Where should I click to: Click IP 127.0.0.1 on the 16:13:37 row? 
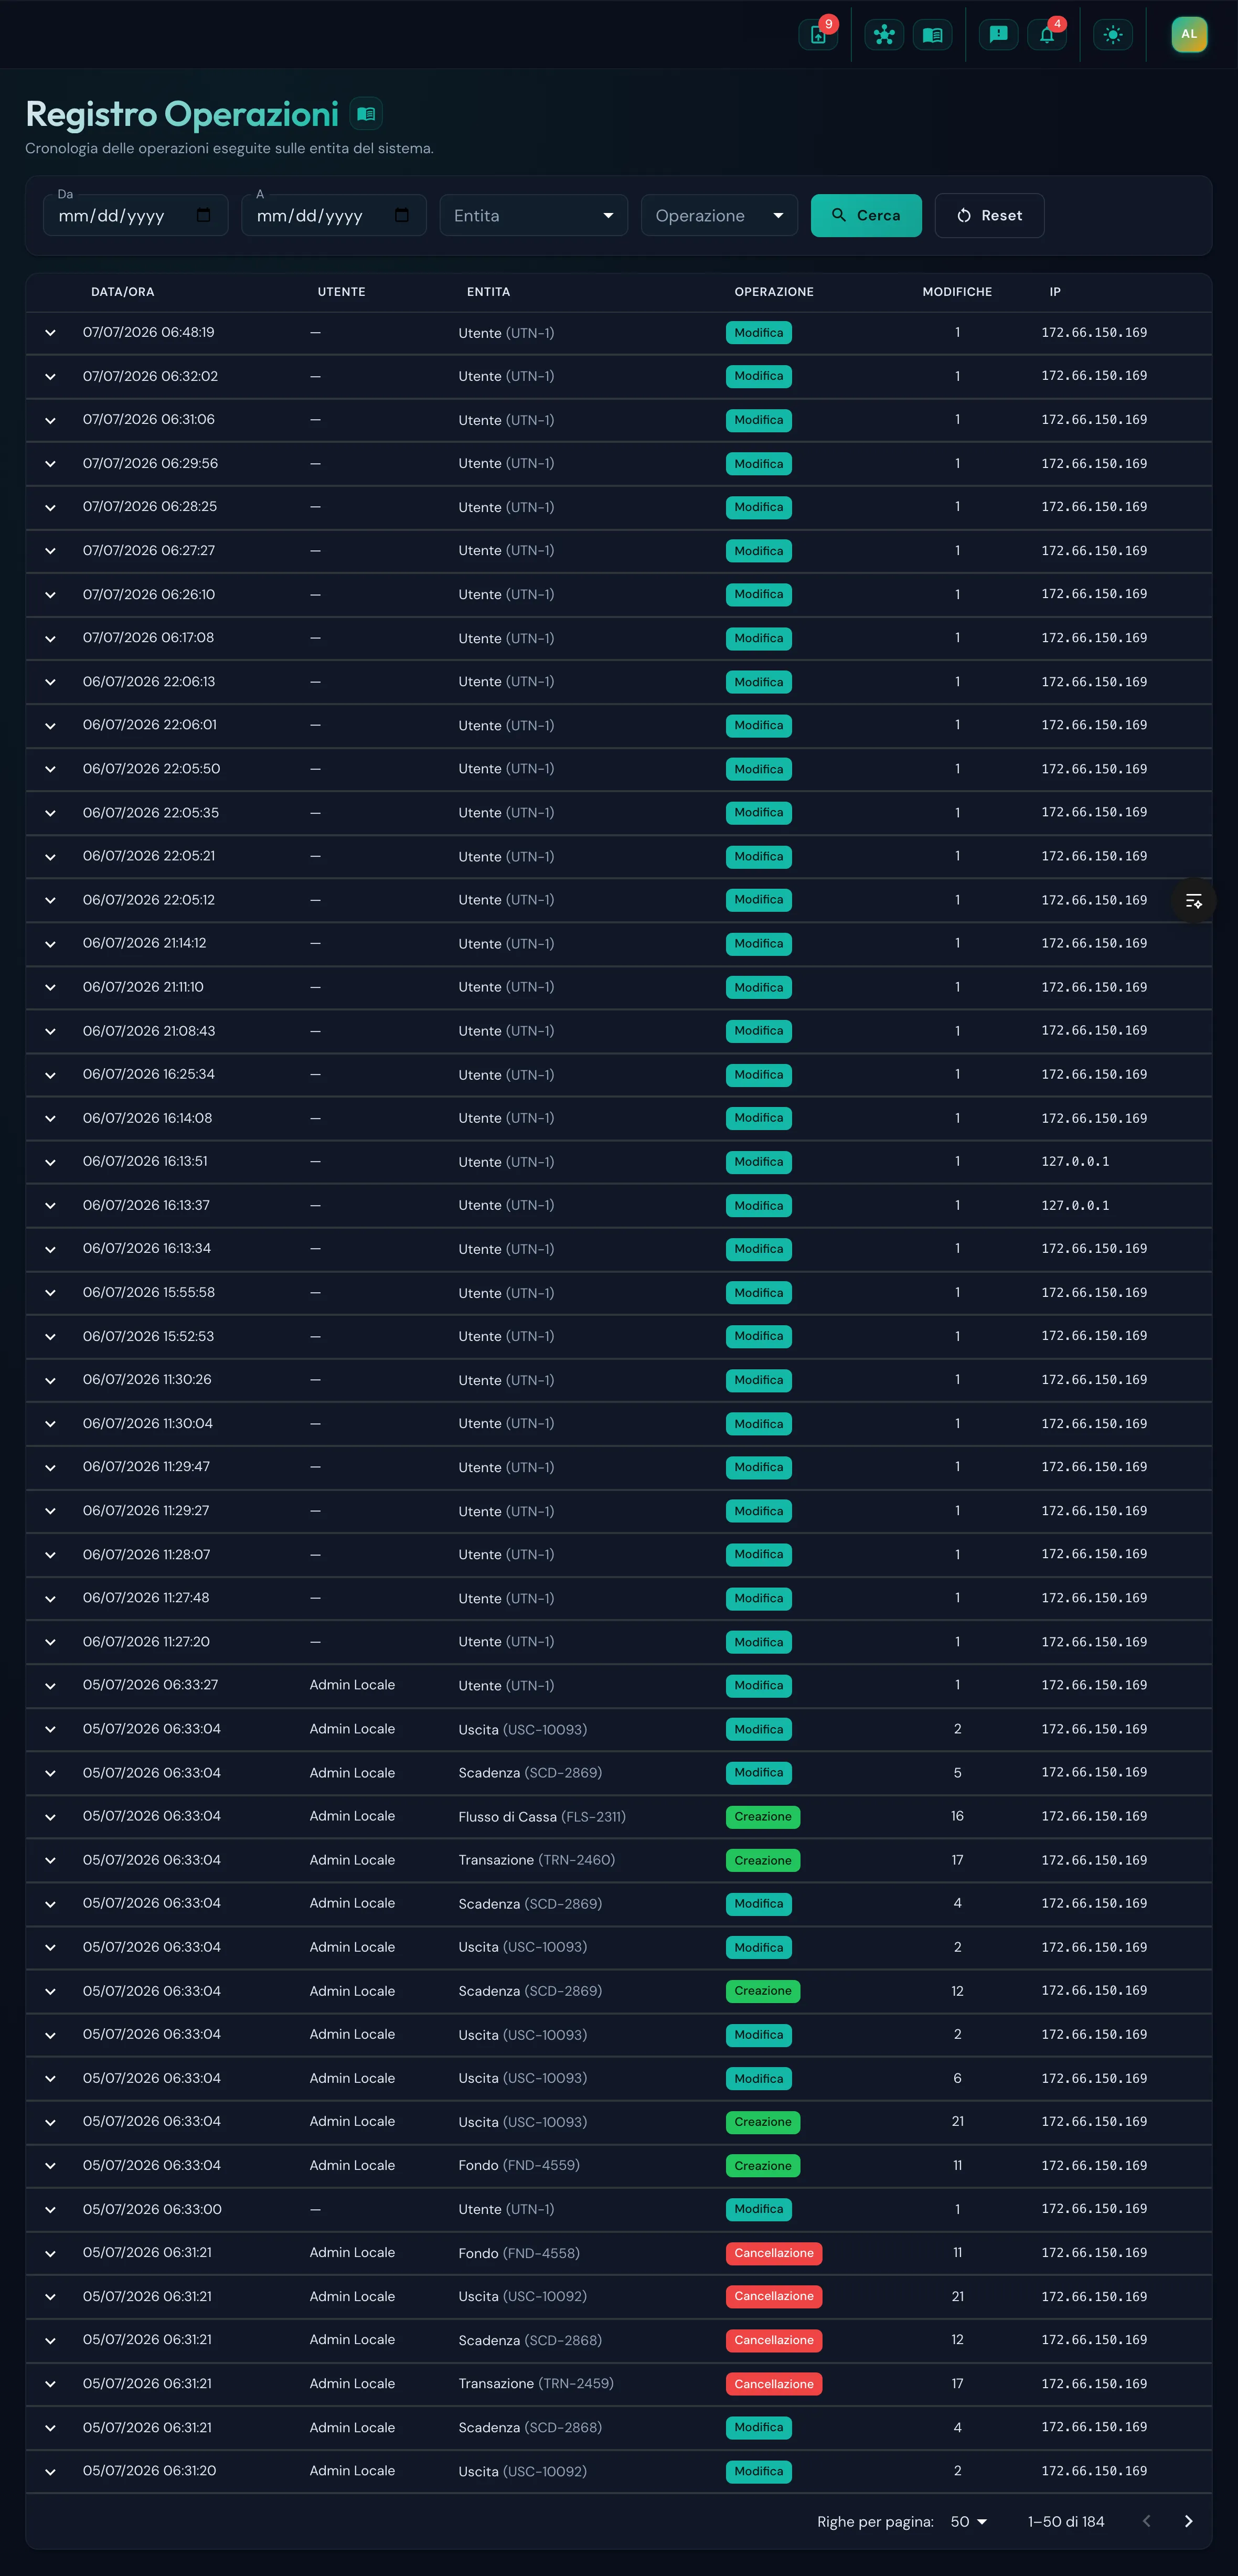point(1075,1205)
